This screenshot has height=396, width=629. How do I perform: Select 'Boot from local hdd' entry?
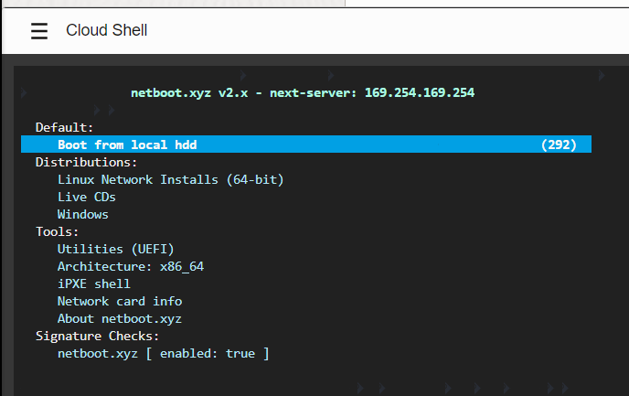click(x=306, y=144)
